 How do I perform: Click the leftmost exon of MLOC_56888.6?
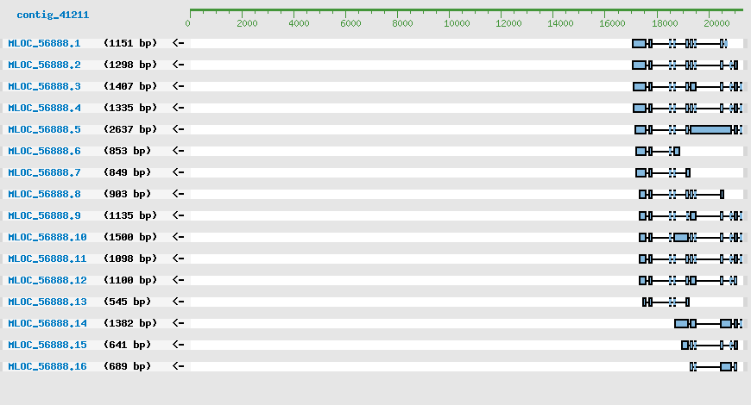(x=641, y=151)
